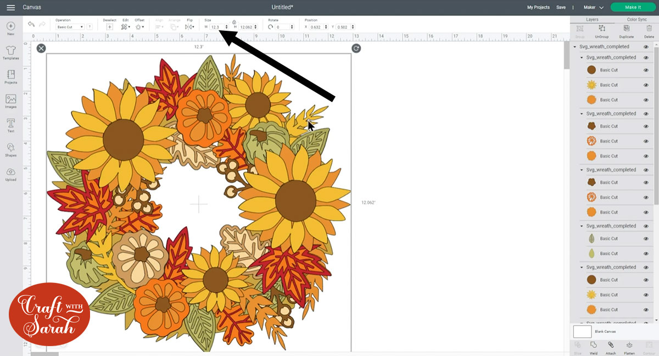The width and height of the screenshot is (659, 356).
Task: Open the Shapes tool
Action: [x=10, y=148]
